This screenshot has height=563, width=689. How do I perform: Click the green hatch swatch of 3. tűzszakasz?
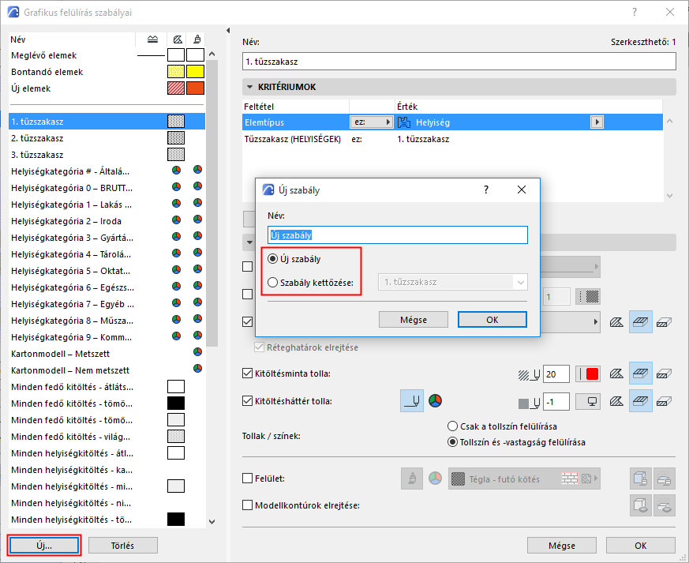(x=176, y=155)
